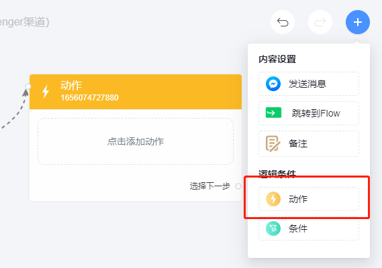Click the input connector circle on the 动作 node
This screenshot has height=268, width=382.
28,86
